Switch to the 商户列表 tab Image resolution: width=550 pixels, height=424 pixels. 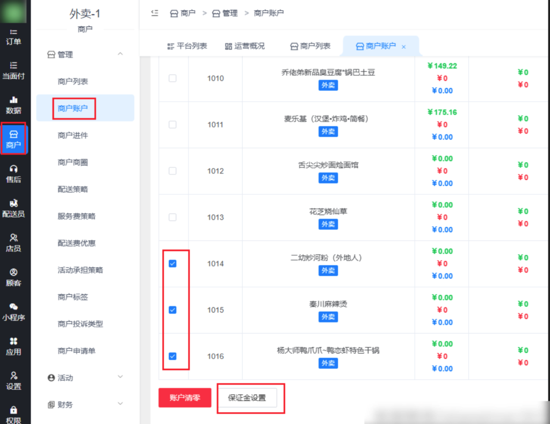coord(310,46)
